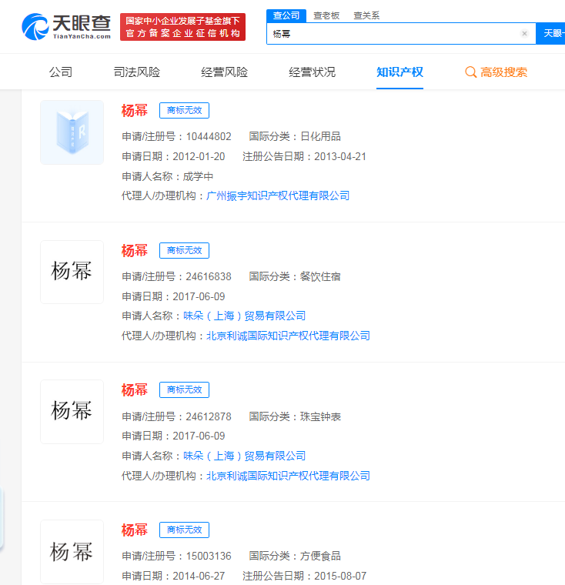The width and height of the screenshot is (565, 585).
Task: Open 北京利诚 agent link in 珠宝钟表 entry
Action: coord(288,476)
